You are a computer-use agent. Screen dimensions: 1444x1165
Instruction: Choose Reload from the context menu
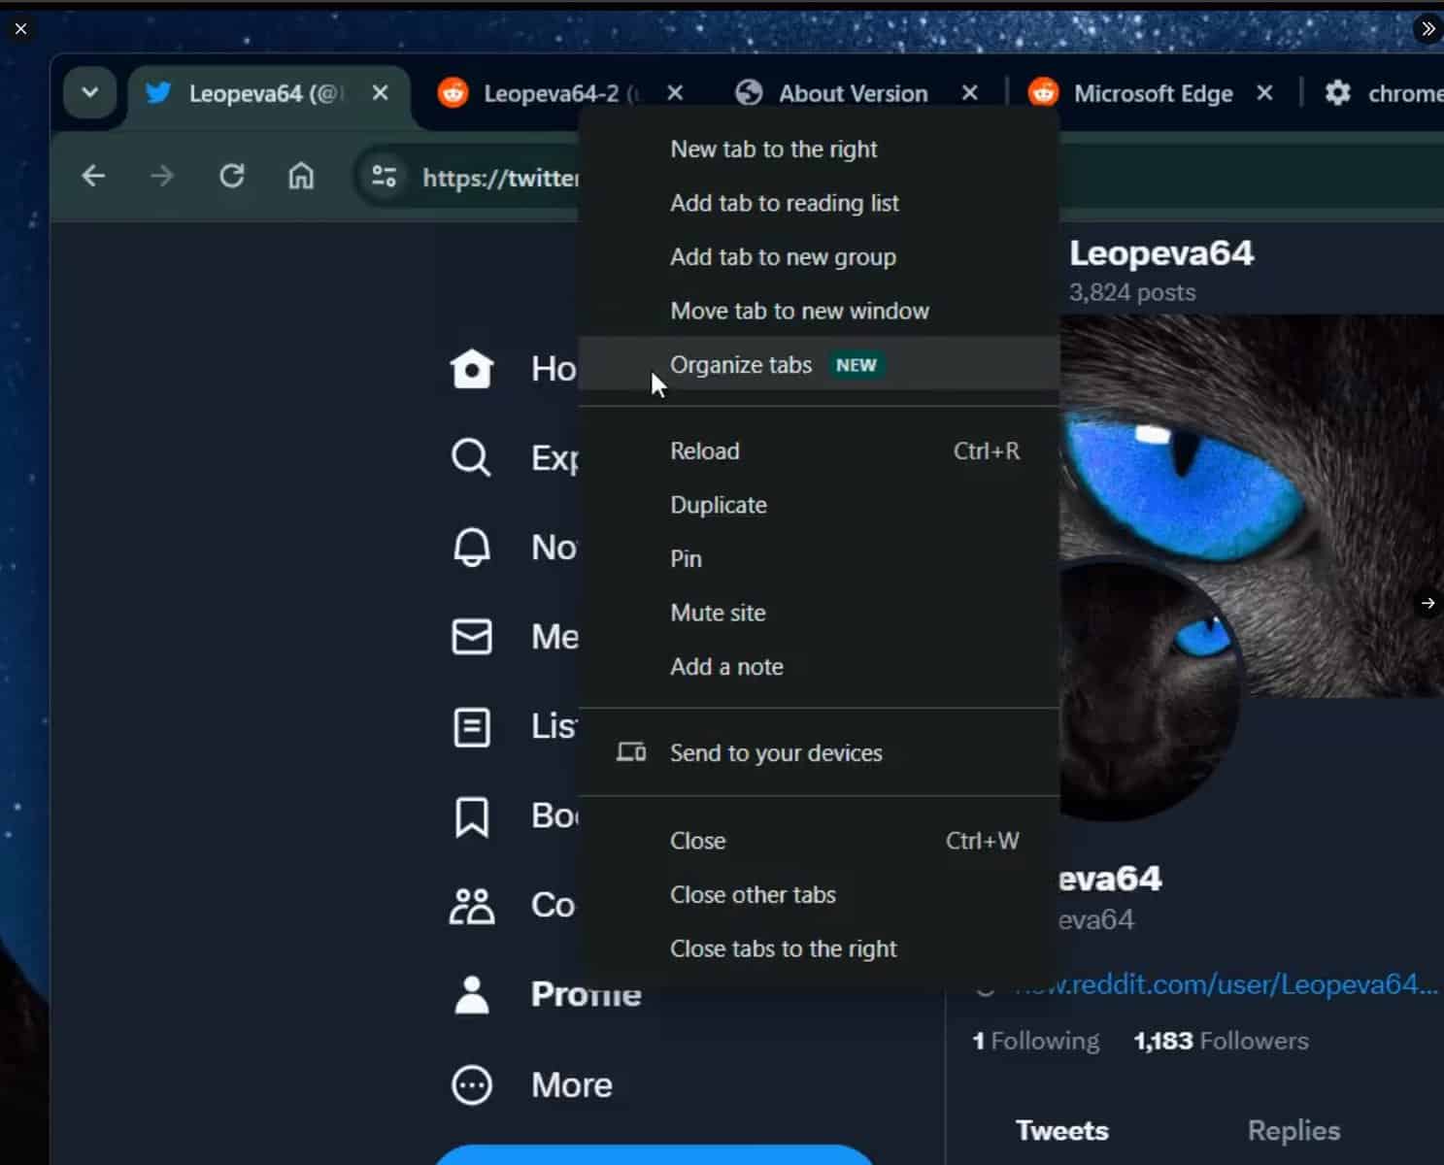tap(819, 451)
